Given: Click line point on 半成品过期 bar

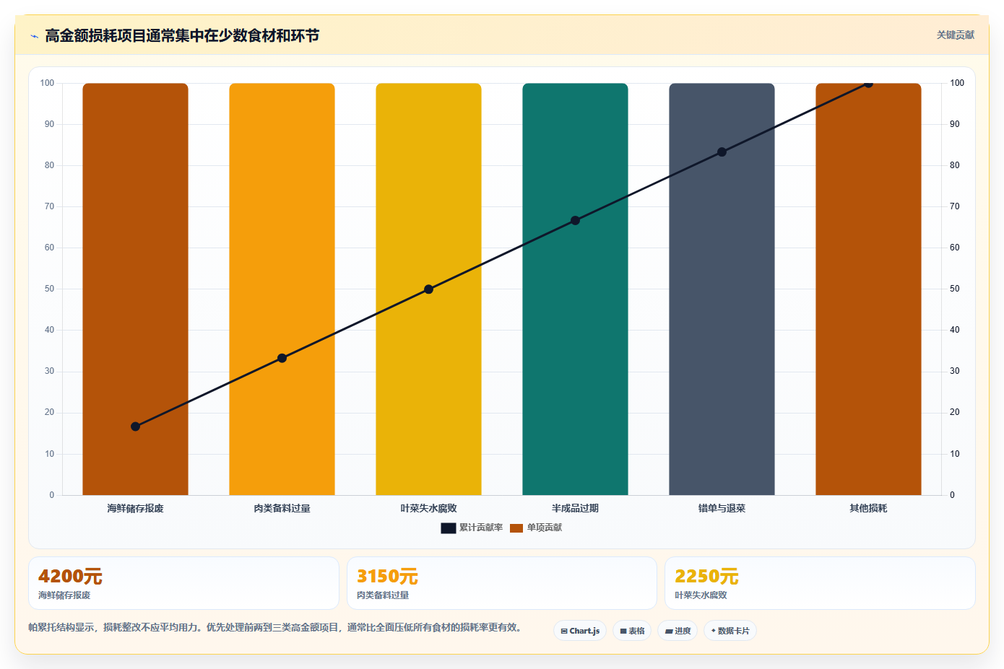Looking at the screenshot, I should 575,221.
